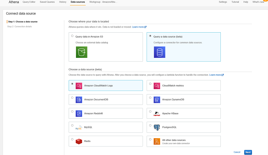Screen dimensions: 268x155
Task: Click the MySQL label text
Action: click(88, 127)
